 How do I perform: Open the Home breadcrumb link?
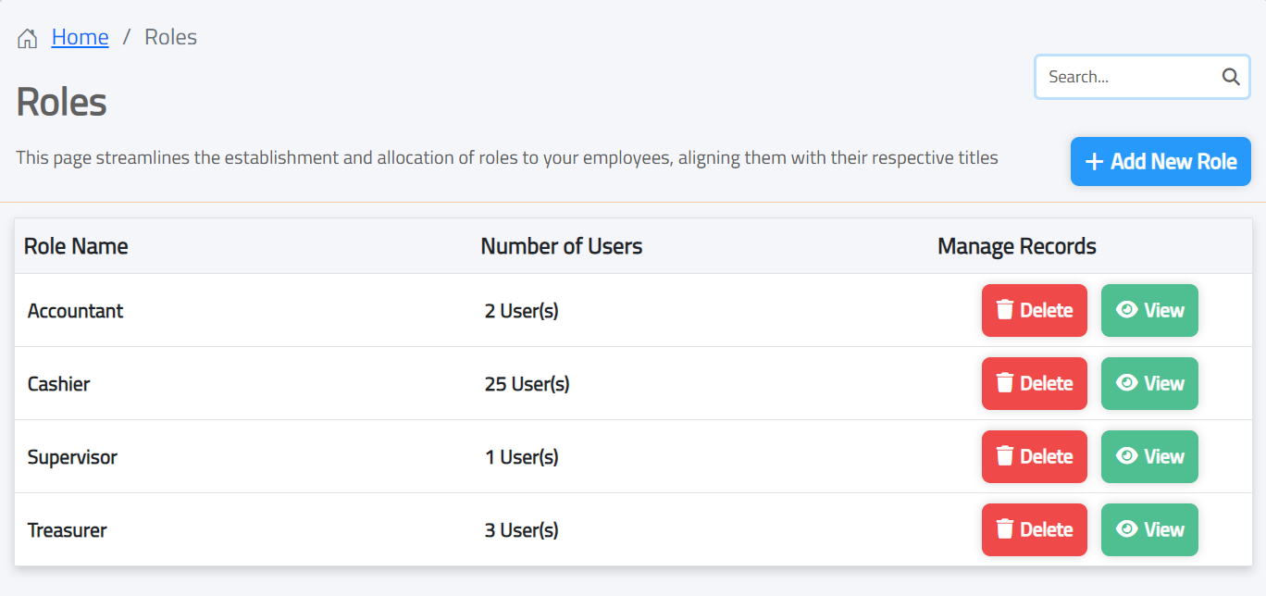(80, 37)
